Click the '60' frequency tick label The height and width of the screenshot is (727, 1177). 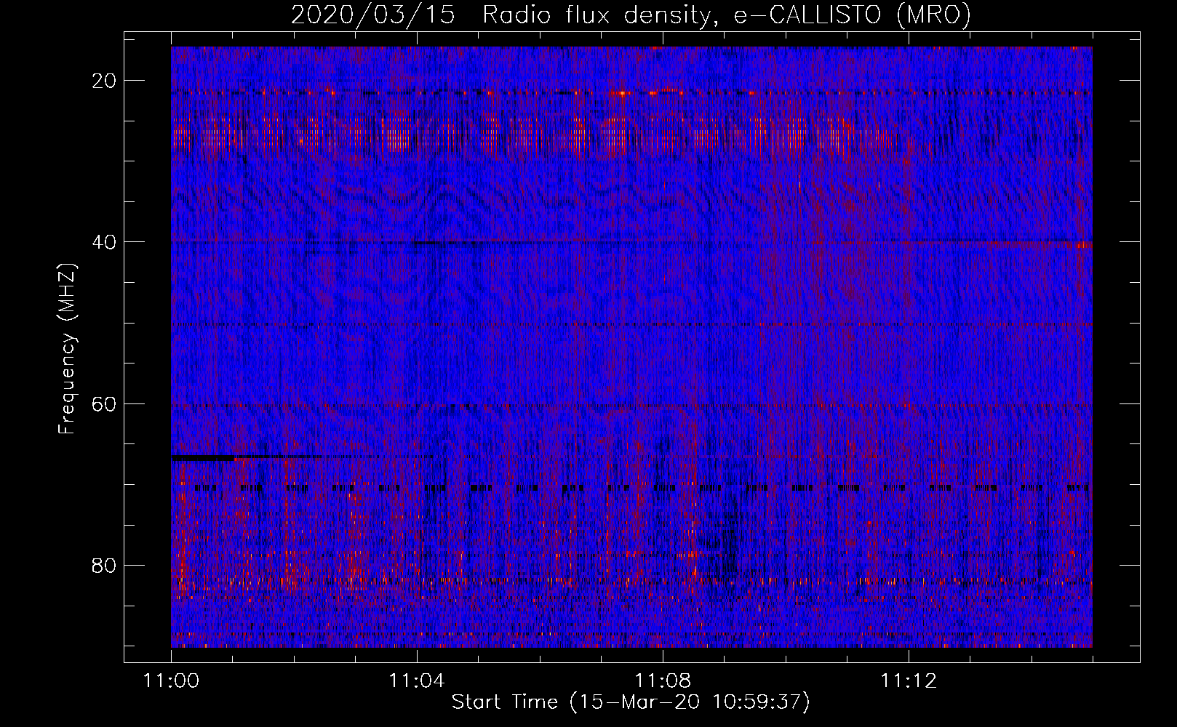click(x=105, y=403)
